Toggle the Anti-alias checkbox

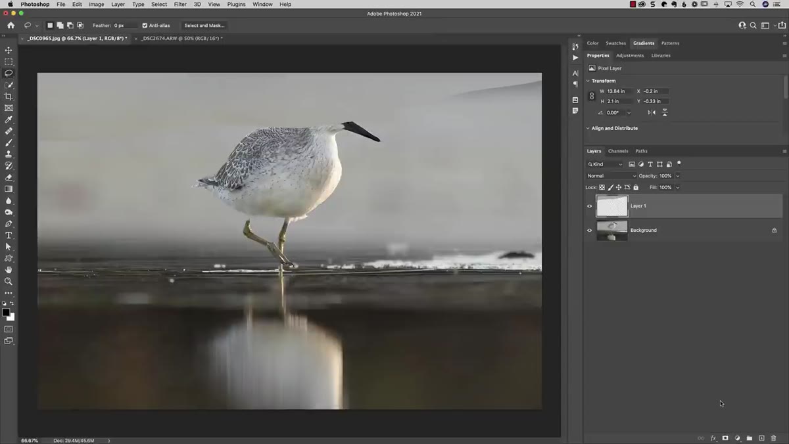click(145, 26)
